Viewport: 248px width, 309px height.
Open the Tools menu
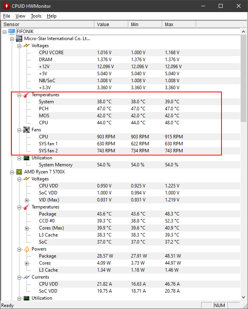pos(36,16)
